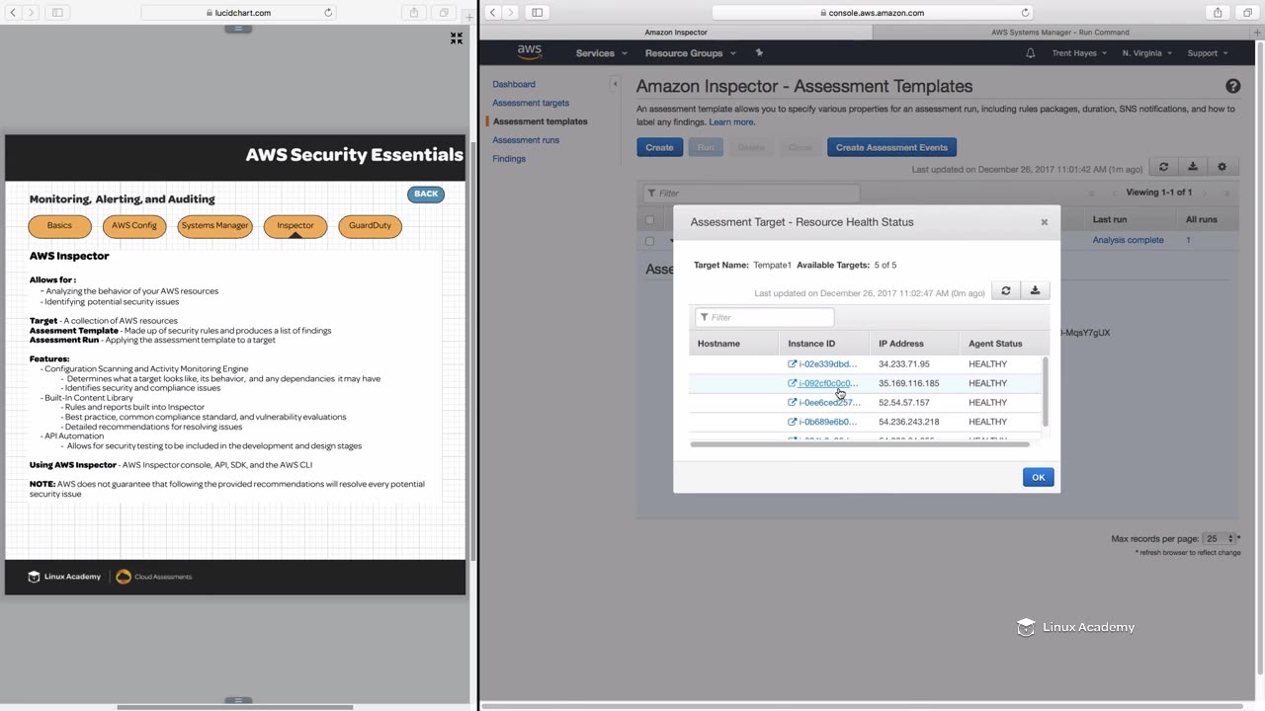1265x711 pixels.
Task: Open instance i-02e339dbd link
Action: [x=822, y=364]
